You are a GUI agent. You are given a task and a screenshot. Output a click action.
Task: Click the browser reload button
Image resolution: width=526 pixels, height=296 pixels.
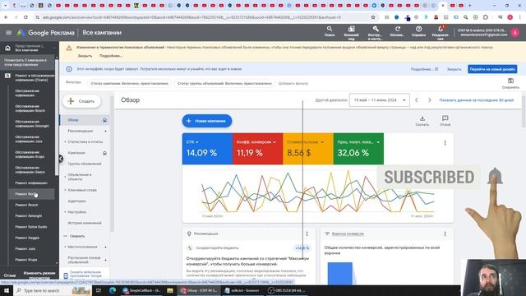(x=25, y=17)
